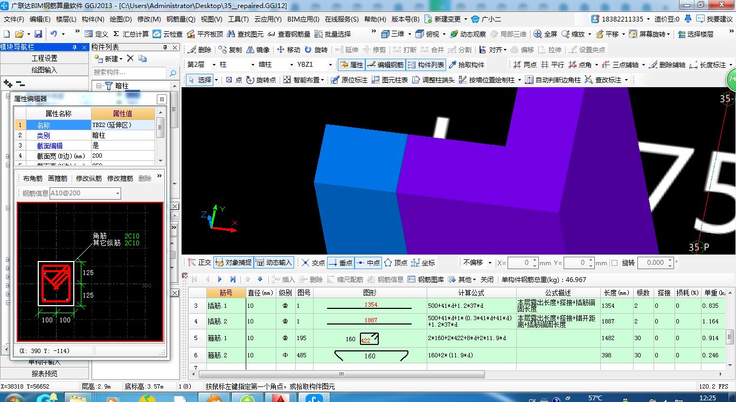
Task: Click the 搜索构件 search field
Action: pos(129,73)
